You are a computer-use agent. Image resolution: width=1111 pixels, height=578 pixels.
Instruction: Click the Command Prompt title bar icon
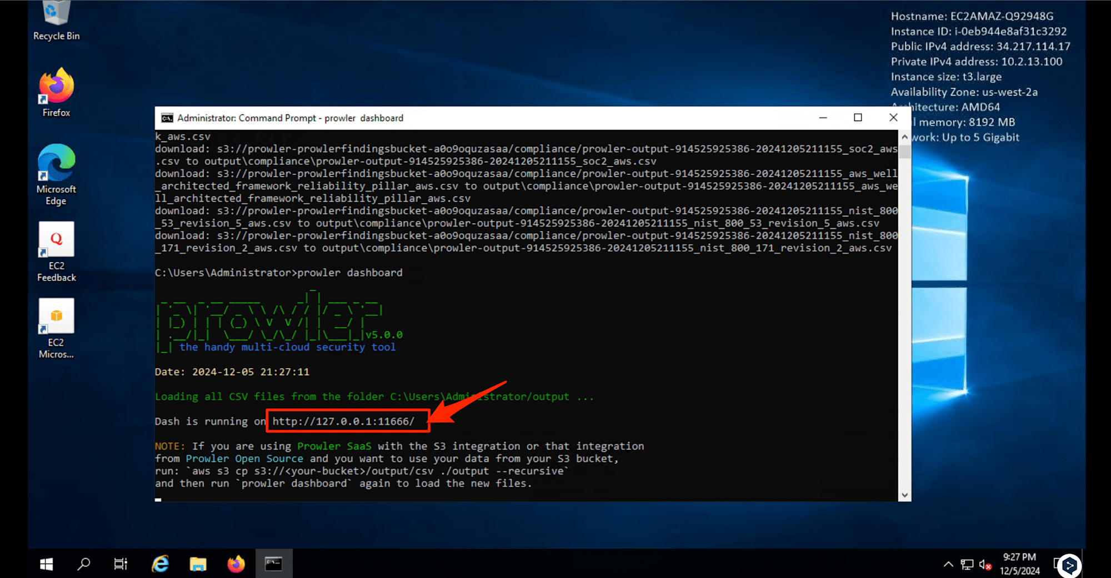(167, 118)
